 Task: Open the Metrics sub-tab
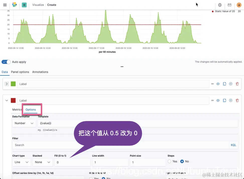[17, 110]
